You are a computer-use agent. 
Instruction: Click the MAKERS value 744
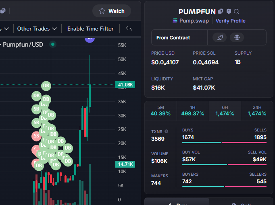point(156,183)
